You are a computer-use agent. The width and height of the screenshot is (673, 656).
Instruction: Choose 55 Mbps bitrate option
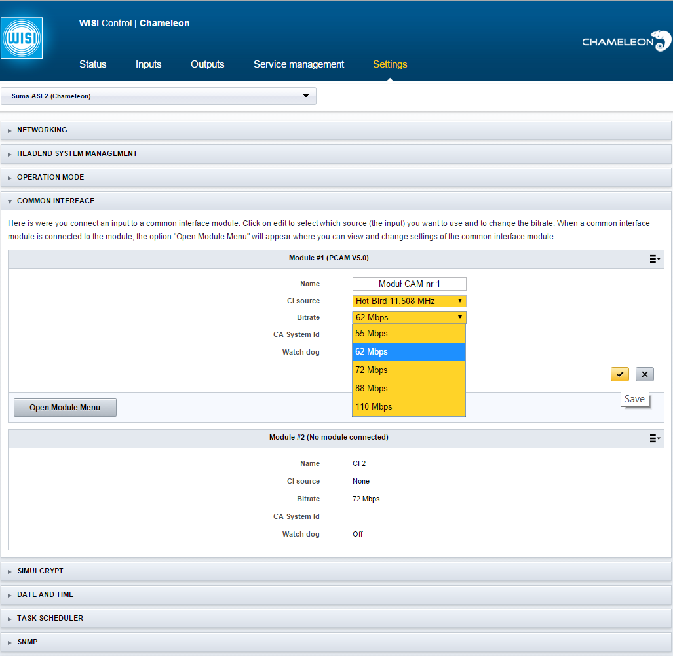(409, 333)
